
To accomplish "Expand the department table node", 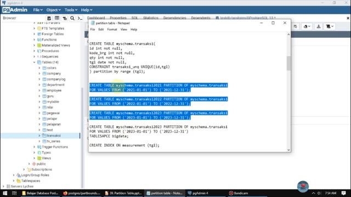I will [x=39, y=85].
